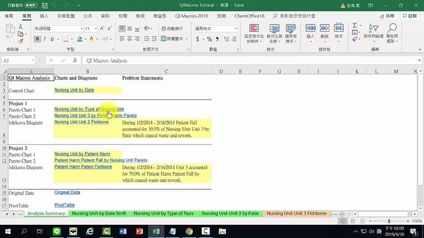Screen dimensions: 424x238
Task: Apply the percent style
Action: 209,39
